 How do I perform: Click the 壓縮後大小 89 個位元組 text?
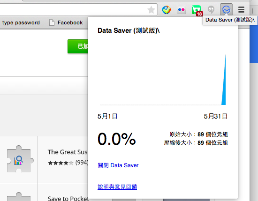click(196, 142)
